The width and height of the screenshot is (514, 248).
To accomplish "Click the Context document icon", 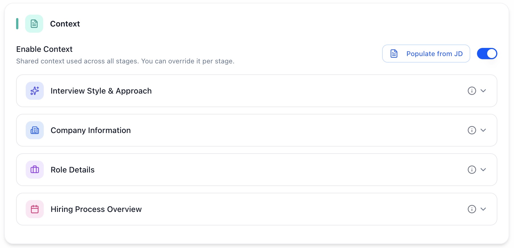I will click(34, 24).
